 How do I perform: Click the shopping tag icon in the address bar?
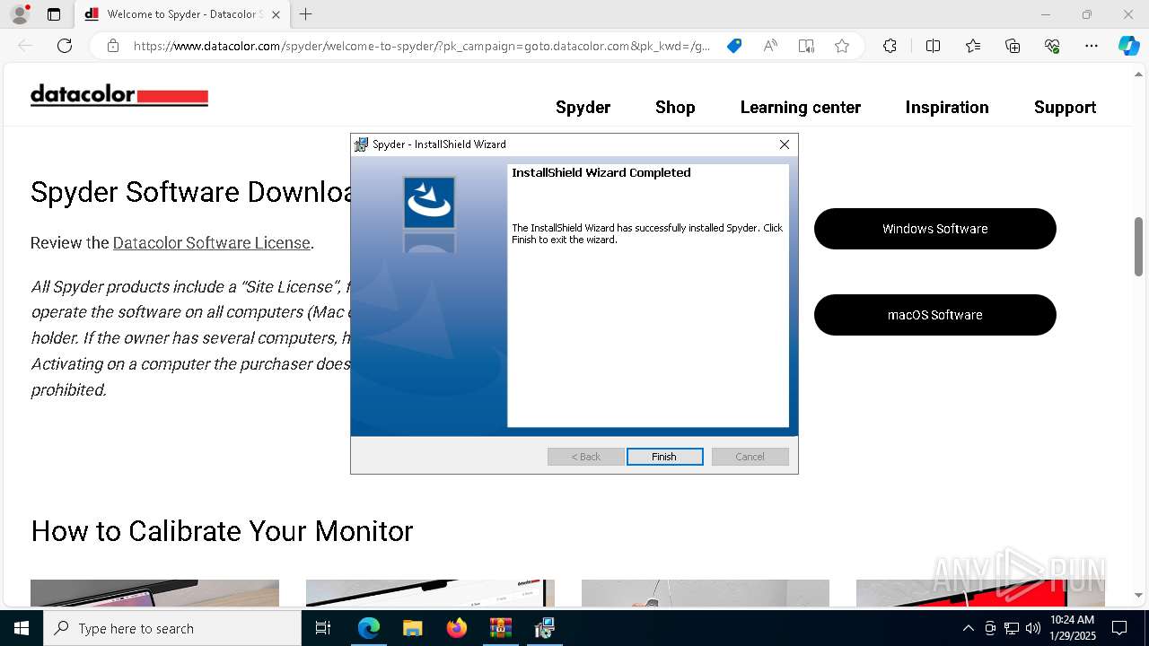pyautogui.click(x=734, y=46)
